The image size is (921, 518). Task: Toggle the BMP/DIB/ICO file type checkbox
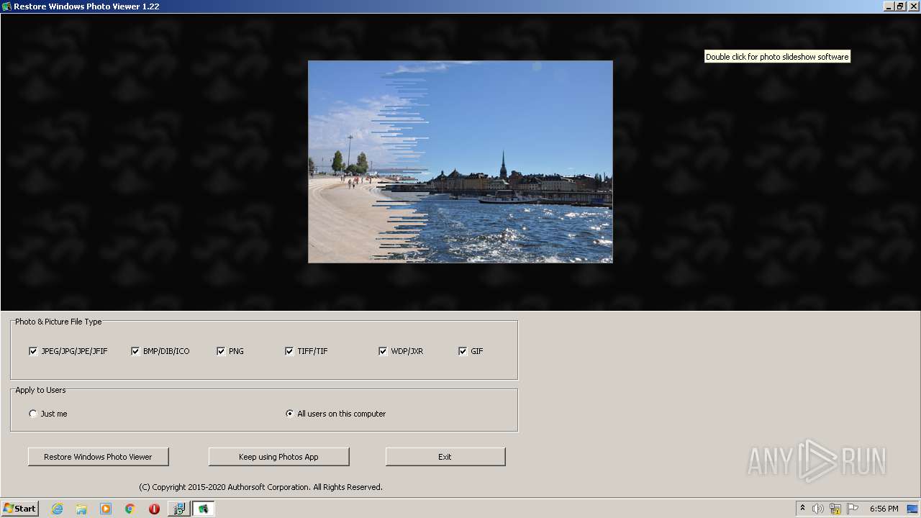coord(135,351)
